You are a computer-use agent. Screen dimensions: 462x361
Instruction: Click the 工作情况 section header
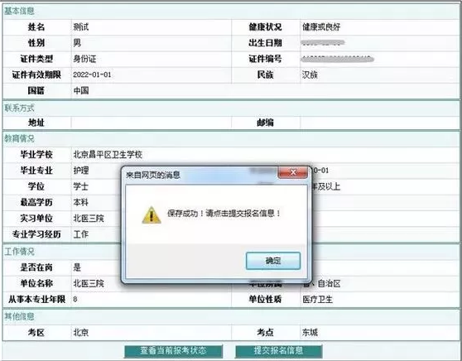point(19,252)
